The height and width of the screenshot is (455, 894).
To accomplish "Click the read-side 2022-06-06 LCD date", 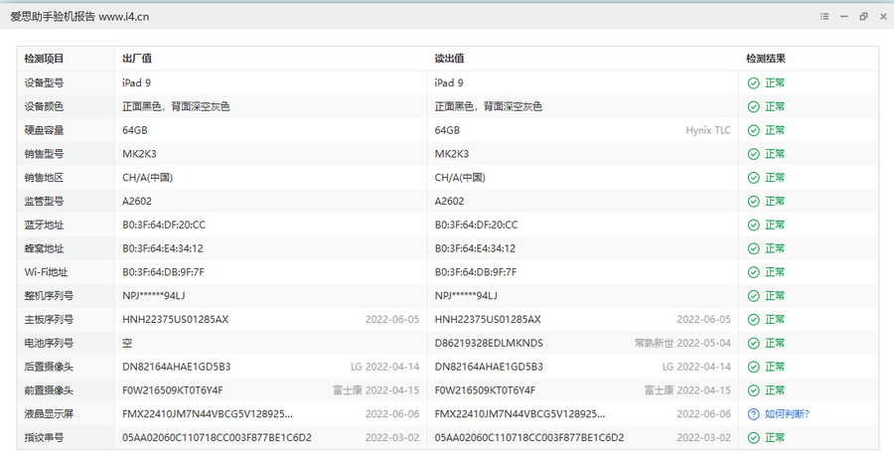I will pyautogui.click(x=703, y=414).
